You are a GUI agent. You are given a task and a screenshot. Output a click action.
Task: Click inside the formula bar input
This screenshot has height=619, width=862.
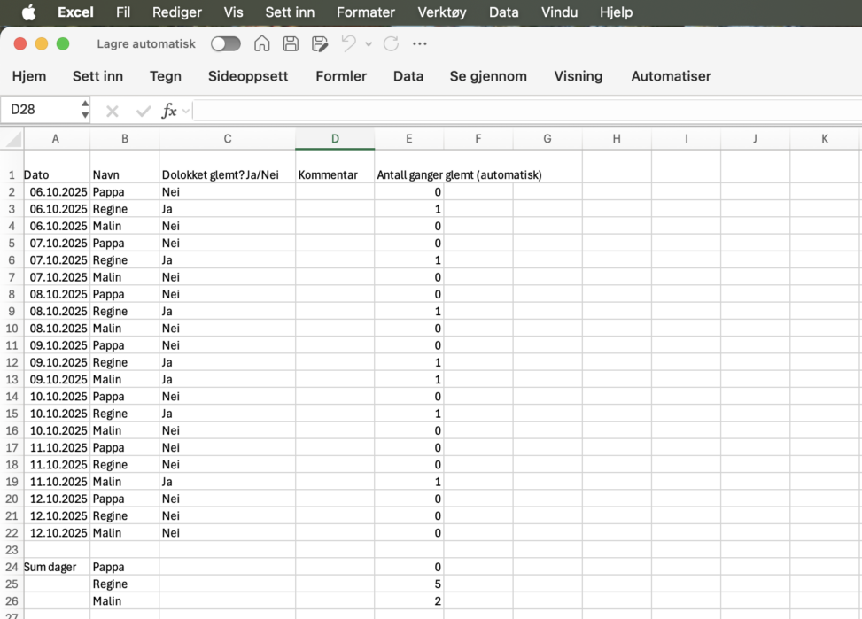tap(523, 111)
